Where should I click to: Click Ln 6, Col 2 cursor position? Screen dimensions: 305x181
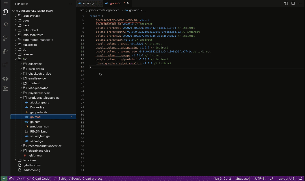click(x=223, y=179)
